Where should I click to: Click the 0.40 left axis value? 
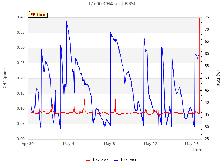click(21, 17)
